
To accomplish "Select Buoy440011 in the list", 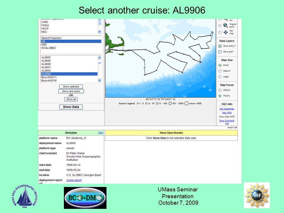I will (x=69, y=77).
